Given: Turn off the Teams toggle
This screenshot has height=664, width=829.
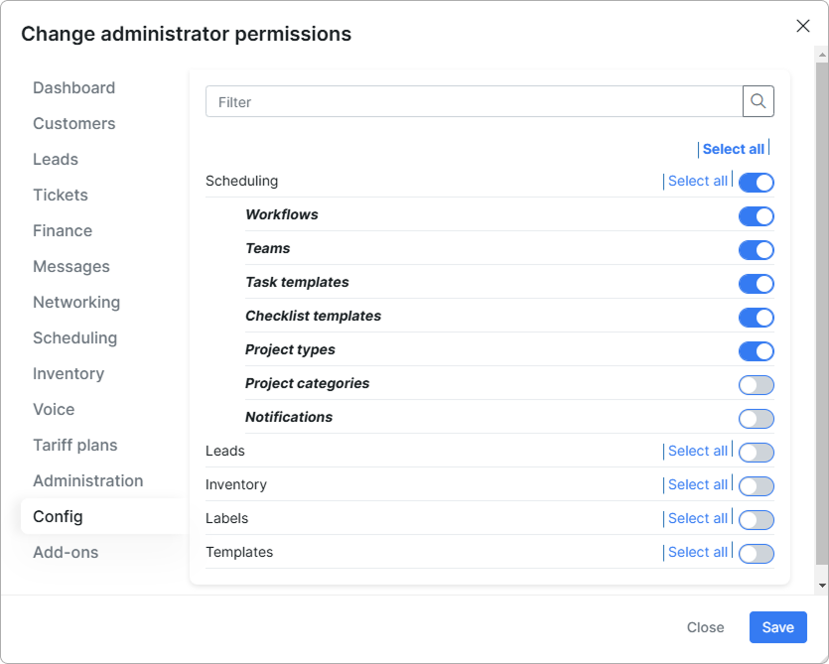Looking at the screenshot, I should point(757,250).
